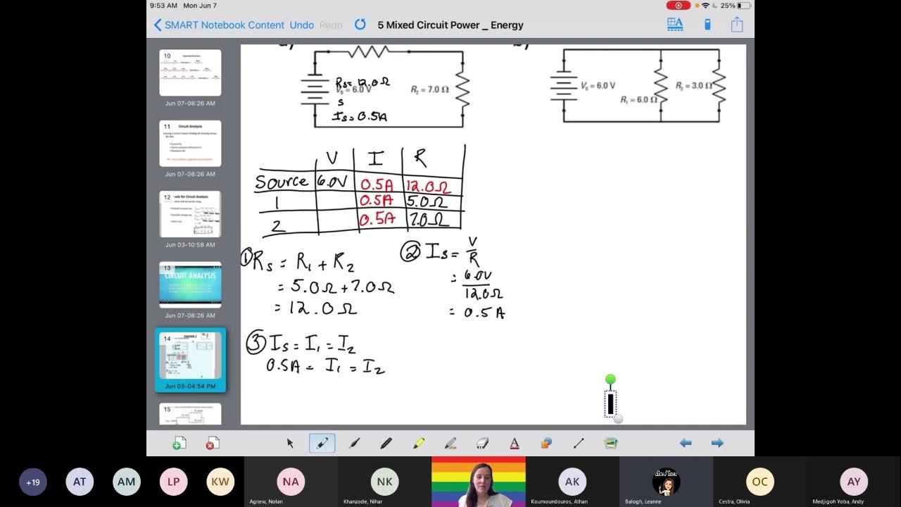The width and height of the screenshot is (901, 507).
Task: Click the 'R₂ = 3.0 Ω' circuit label
Action: pyautogui.click(x=693, y=86)
